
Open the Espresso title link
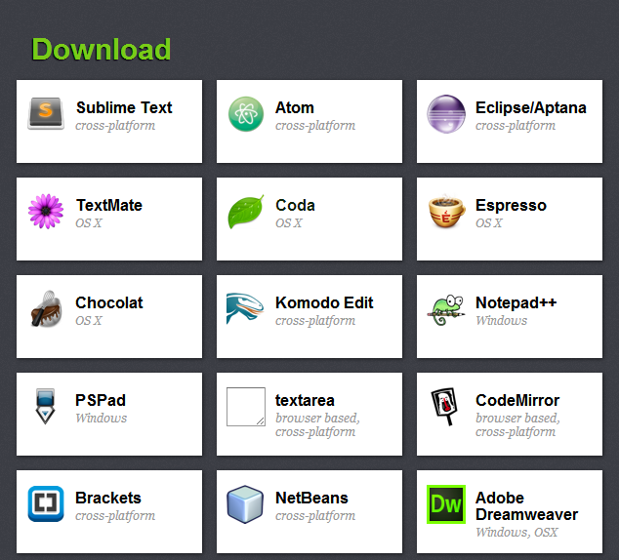511,205
